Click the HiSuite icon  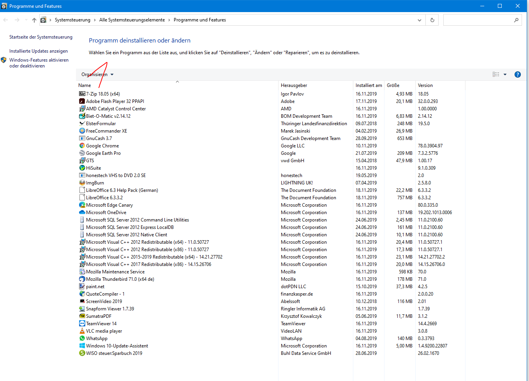point(82,168)
